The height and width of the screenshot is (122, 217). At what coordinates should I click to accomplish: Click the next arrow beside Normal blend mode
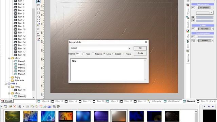pos(213,41)
